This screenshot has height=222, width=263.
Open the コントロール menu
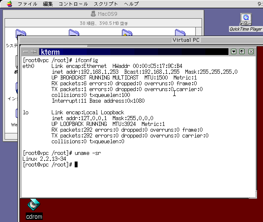click(73, 4)
